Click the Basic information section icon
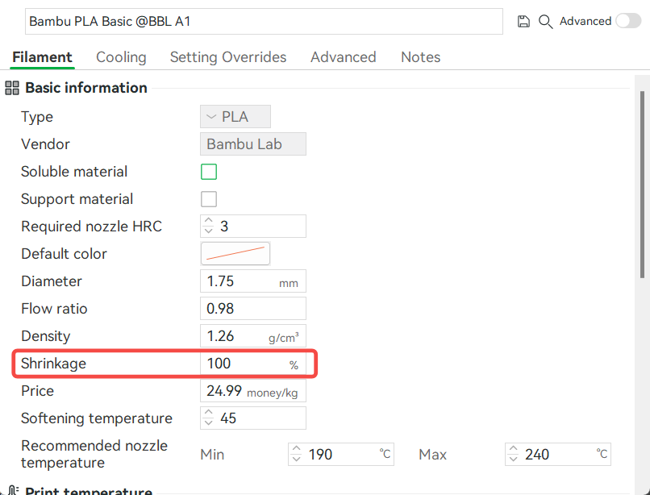This screenshot has width=650, height=495. tap(12, 88)
